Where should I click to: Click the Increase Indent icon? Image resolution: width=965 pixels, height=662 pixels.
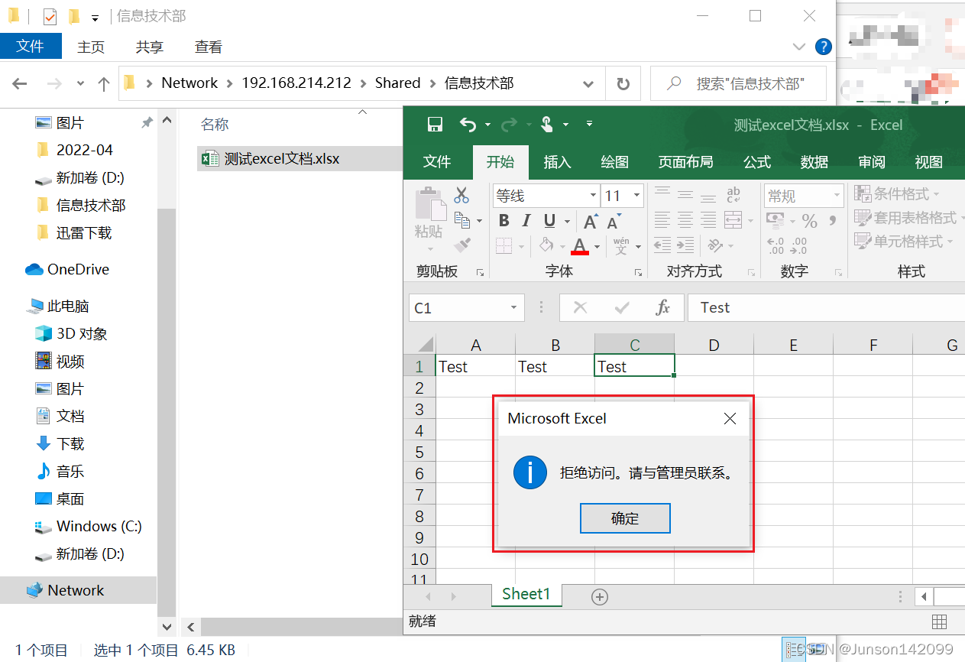pyautogui.click(x=685, y=245)
